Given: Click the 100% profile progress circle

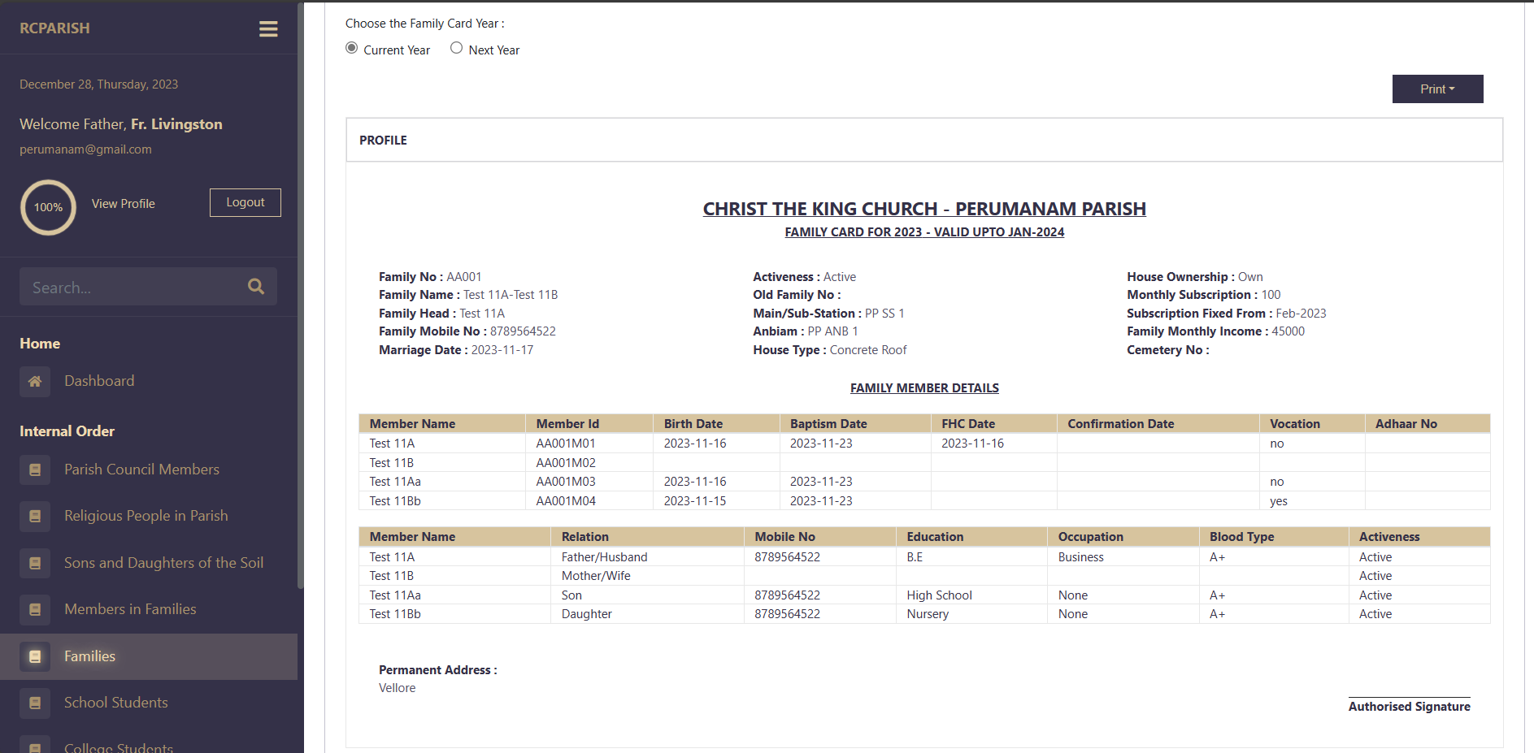Looking at the screenshot, I should pos(48,207).
